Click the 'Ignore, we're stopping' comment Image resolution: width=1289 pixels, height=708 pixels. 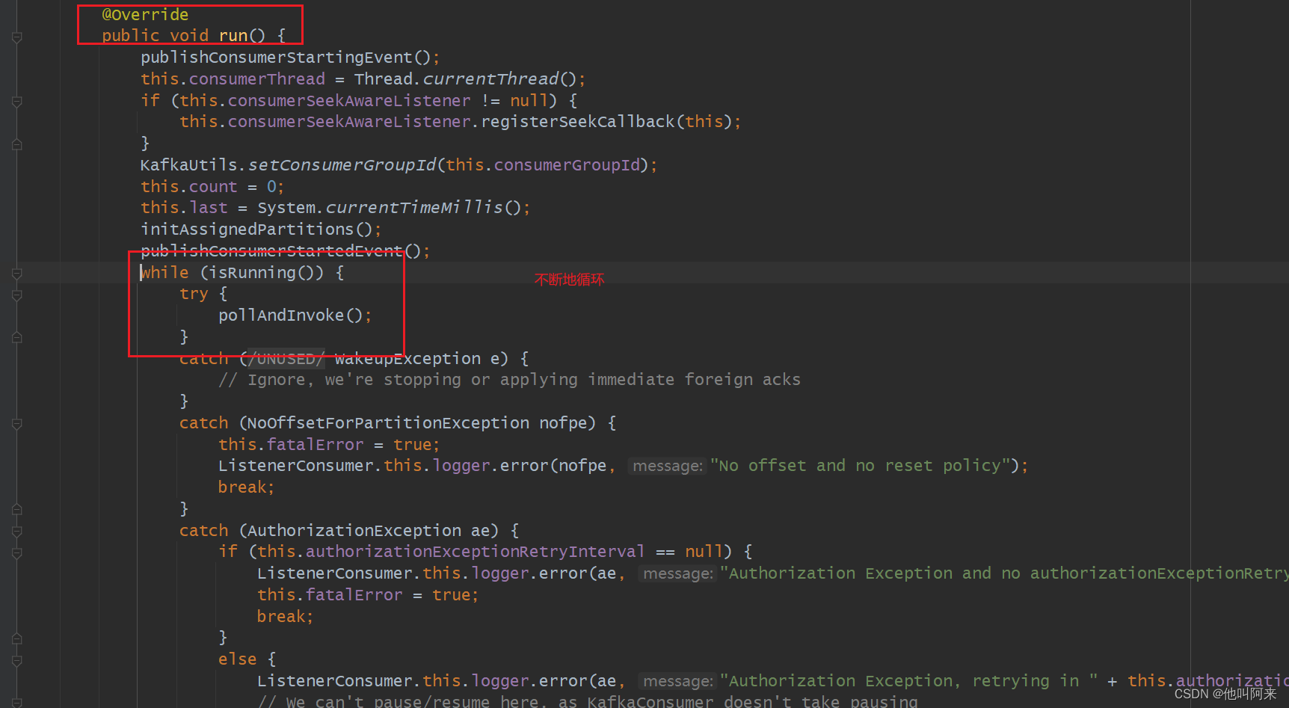coord(509,380)
